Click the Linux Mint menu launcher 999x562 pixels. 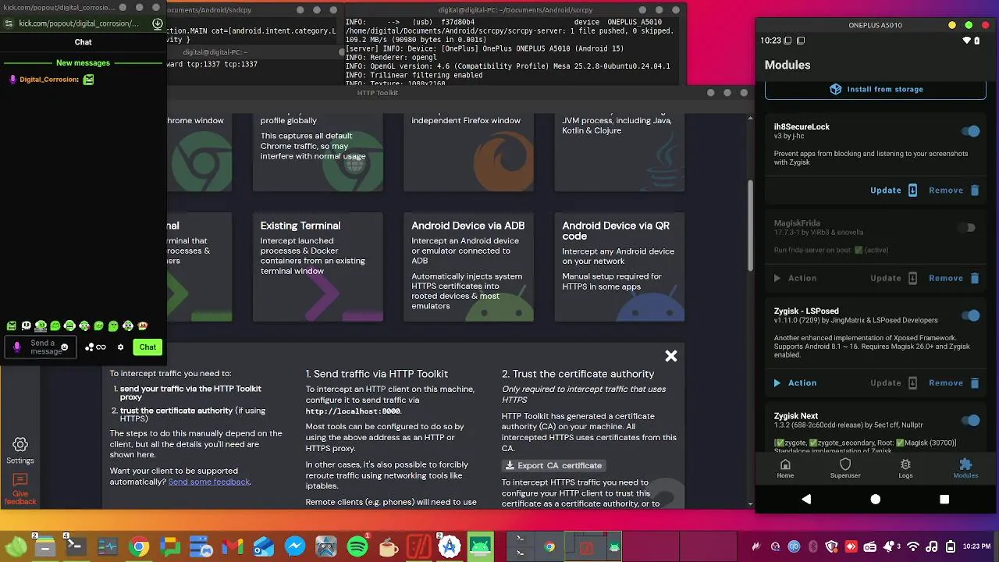[x=16, y=547]
